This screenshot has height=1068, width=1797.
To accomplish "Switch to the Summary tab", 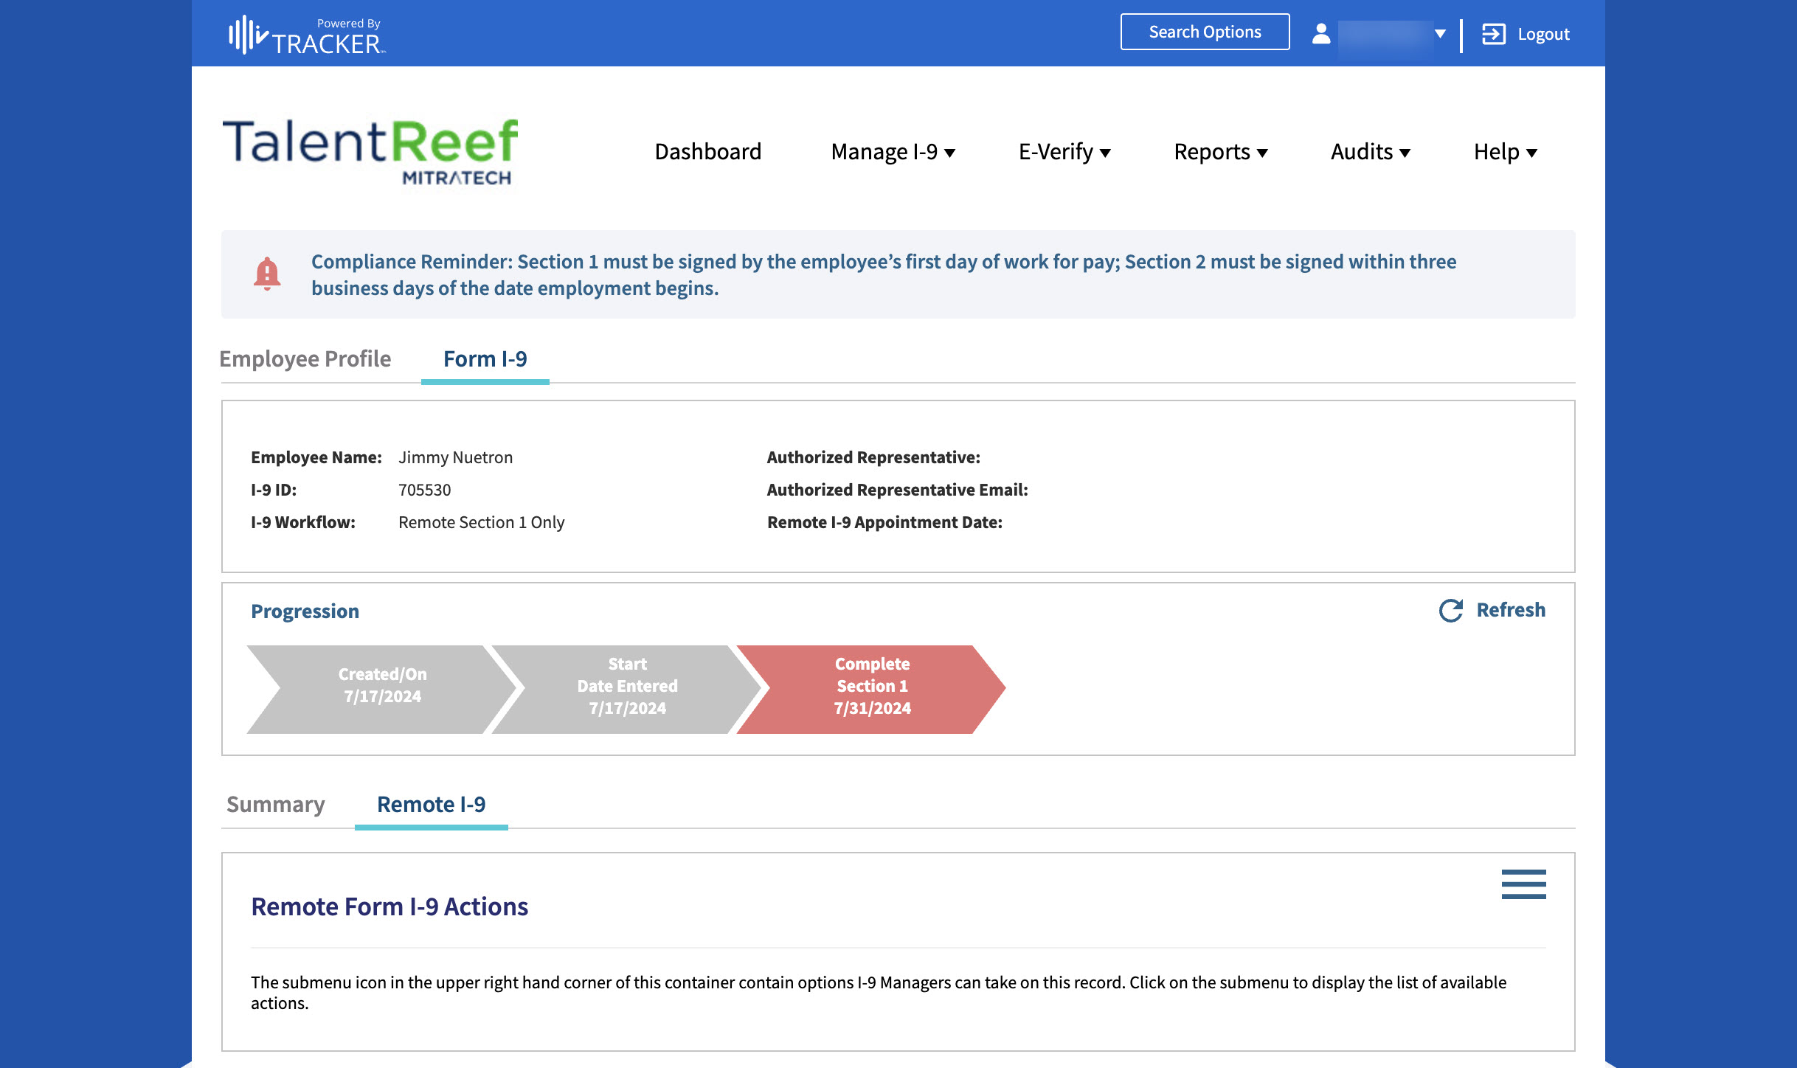I will pos(276,805).
